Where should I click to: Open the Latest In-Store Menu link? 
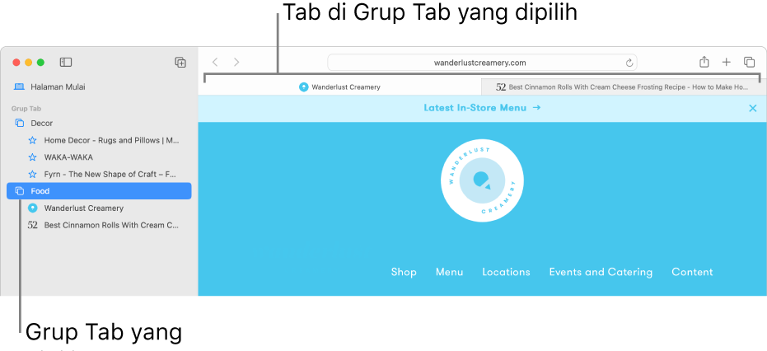[x=482, y=108]
